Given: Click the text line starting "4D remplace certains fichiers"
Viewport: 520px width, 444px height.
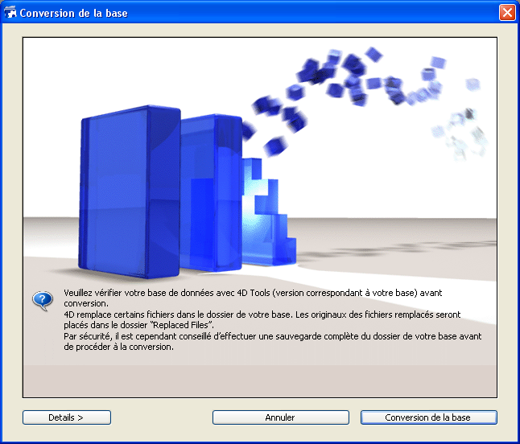Looking at the screenshot, I should 262,314.
